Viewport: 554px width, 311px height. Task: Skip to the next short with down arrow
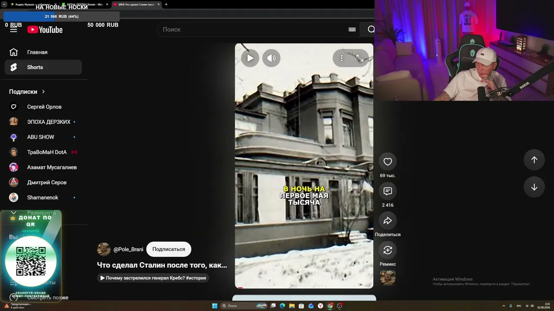tap(534, 187)
